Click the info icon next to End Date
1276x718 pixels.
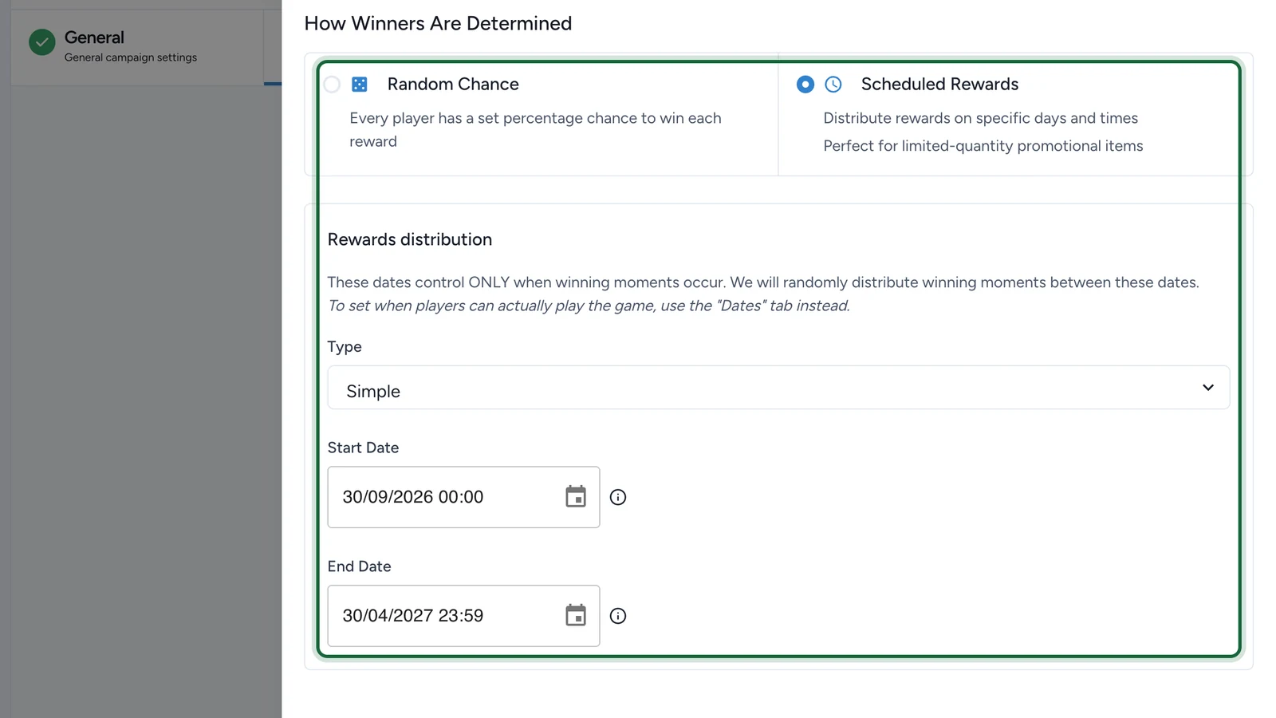[618, 616]
